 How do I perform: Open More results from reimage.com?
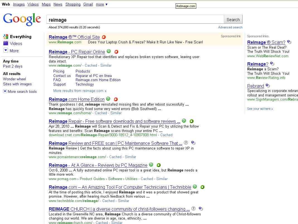pos(80,91)
